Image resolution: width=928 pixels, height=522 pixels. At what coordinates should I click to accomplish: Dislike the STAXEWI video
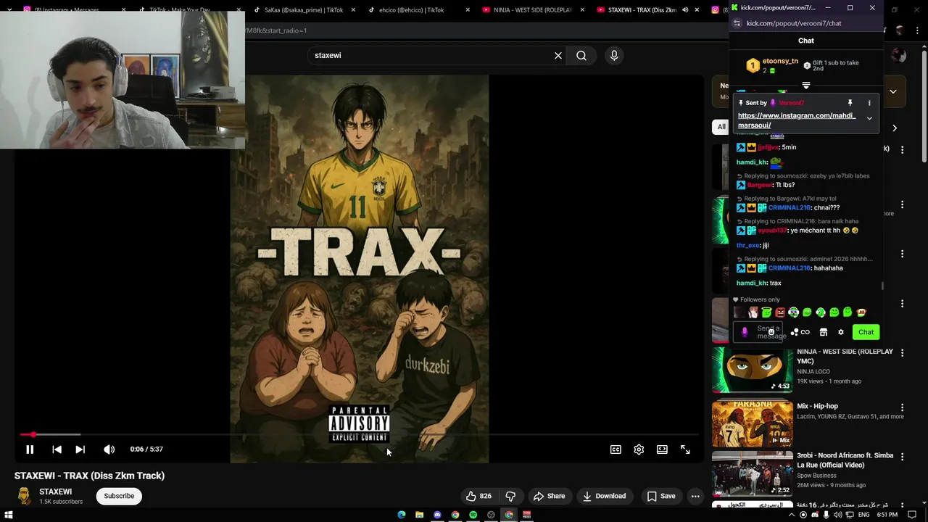point(510,496)
